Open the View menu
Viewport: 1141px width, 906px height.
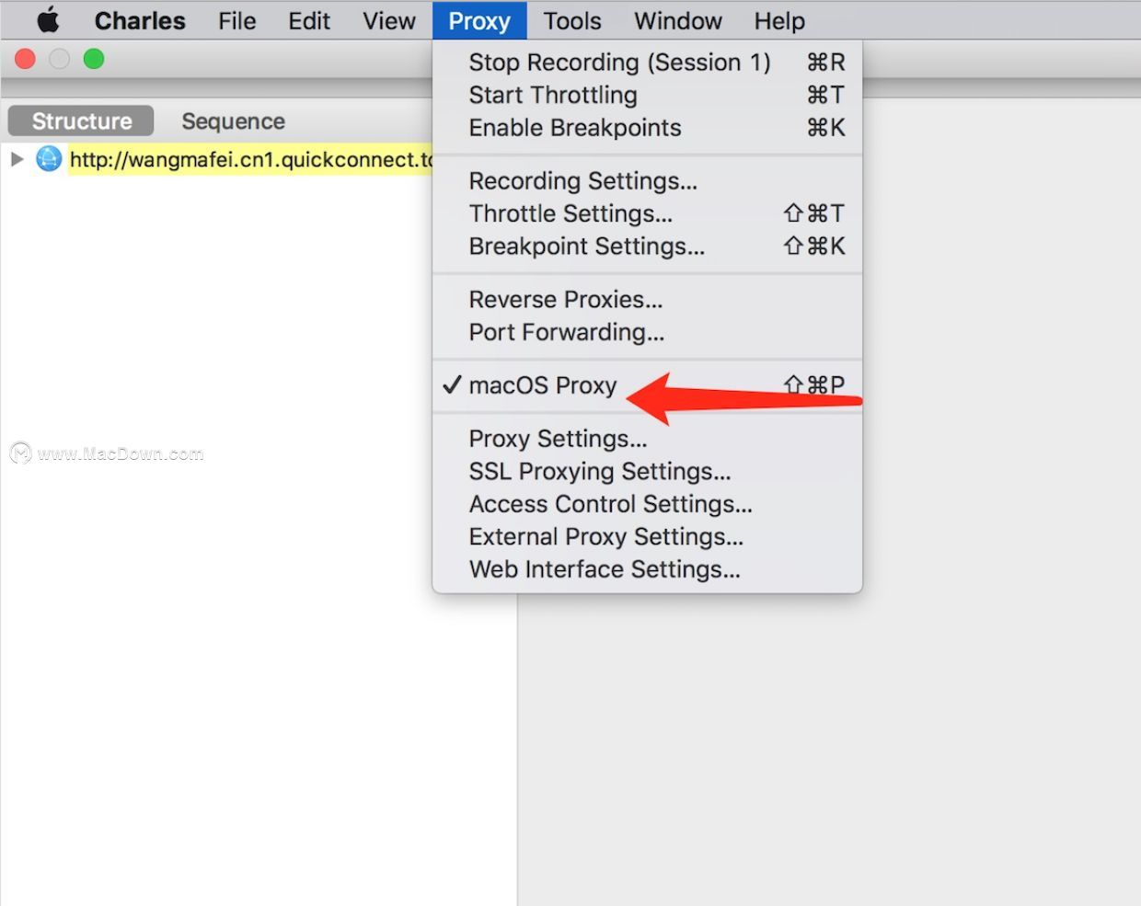[x=389, y=20]
